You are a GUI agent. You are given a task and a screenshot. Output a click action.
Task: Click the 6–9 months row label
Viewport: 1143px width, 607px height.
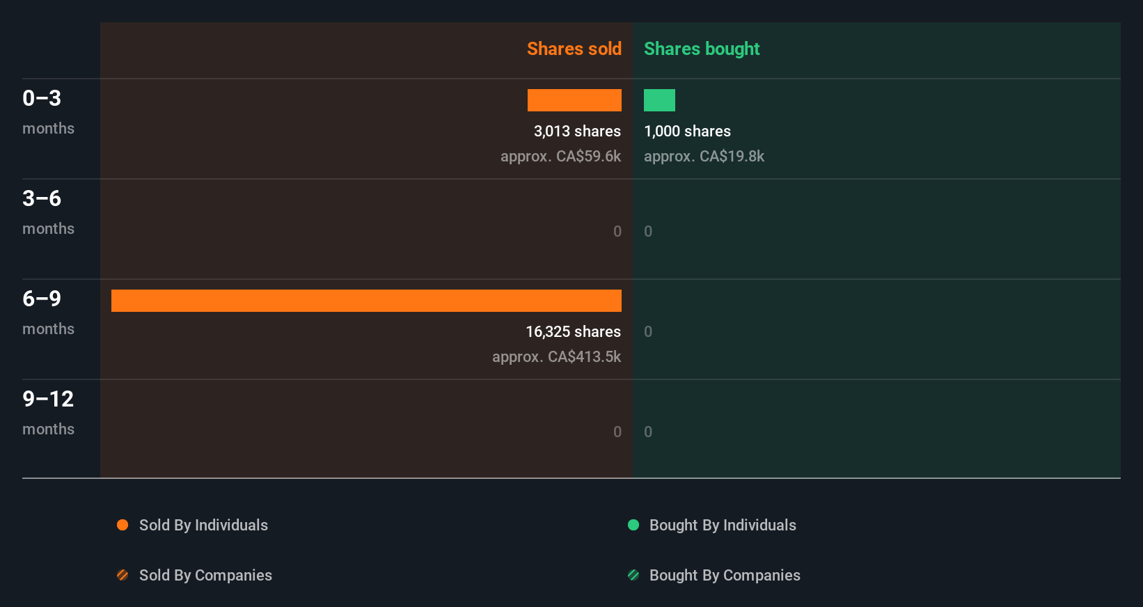[48, 312]
